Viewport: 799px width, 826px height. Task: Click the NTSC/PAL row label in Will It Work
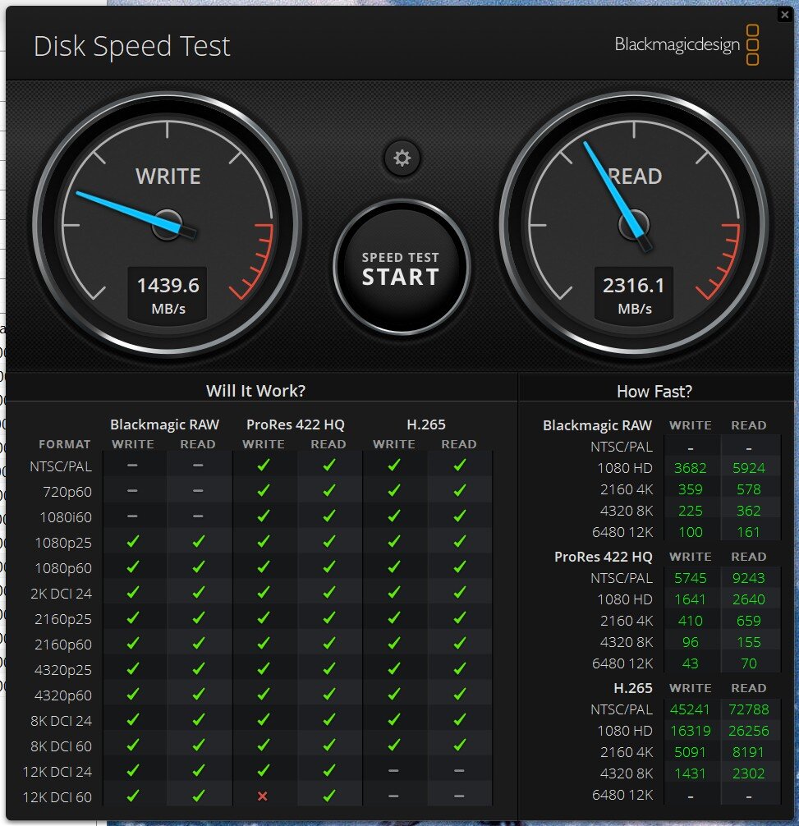(x=61, y=466)
